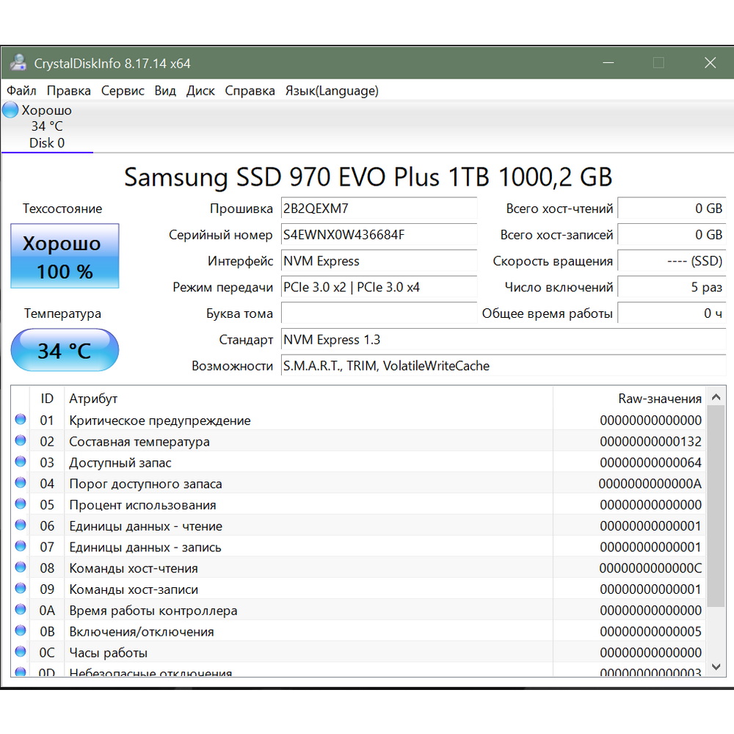Viewport: 734px width, 734px height.
Task: Click status orb for Часы работы row
Action: (21, 652)
